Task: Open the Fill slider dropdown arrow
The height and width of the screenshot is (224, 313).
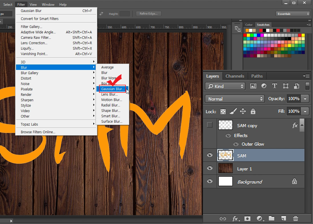Action: coord(305,111)
